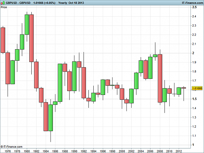Select the red 1984 candlestick
This screenshot has height=153, width=204.
tap(46, 116)
